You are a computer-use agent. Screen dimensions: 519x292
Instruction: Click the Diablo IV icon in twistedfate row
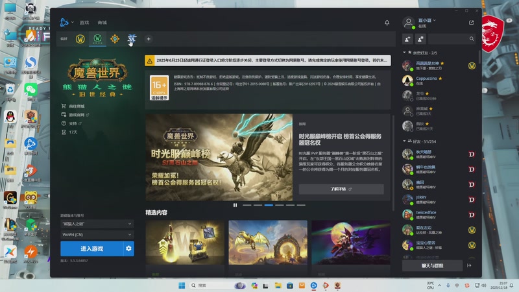pyautogui.click(x=472, y=215)
